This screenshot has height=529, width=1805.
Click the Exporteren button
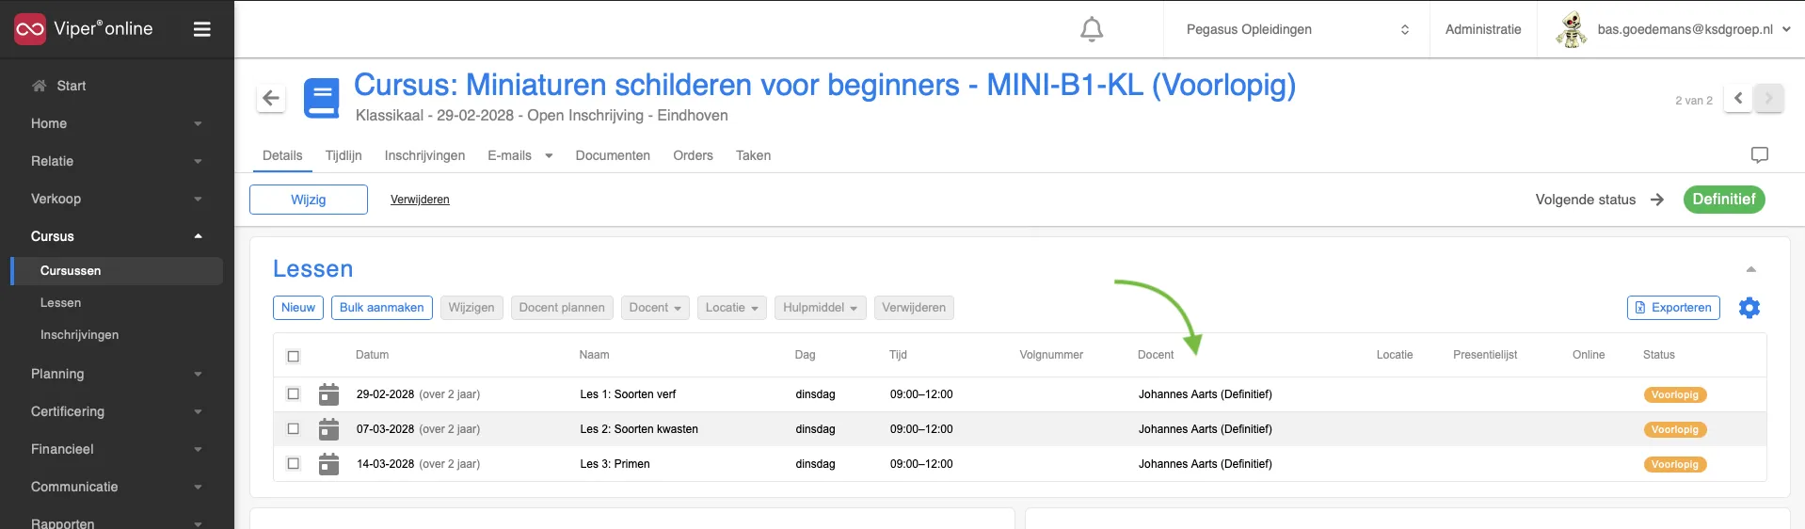tap(1673, 308)
